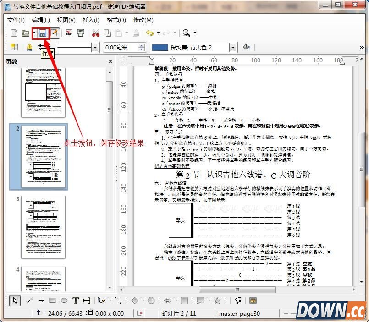Open the 探戈舞: 青天色 2 color selector
Screen dimensions: 369x322
pos(233,47)
